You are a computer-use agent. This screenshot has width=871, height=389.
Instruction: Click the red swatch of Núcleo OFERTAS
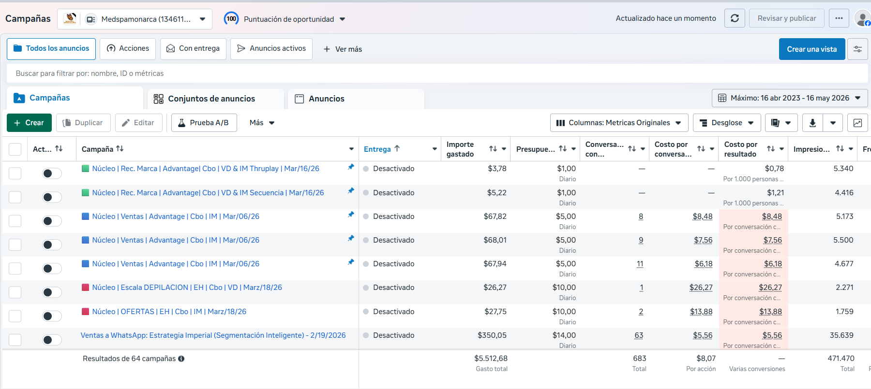[x=85, y=312]
